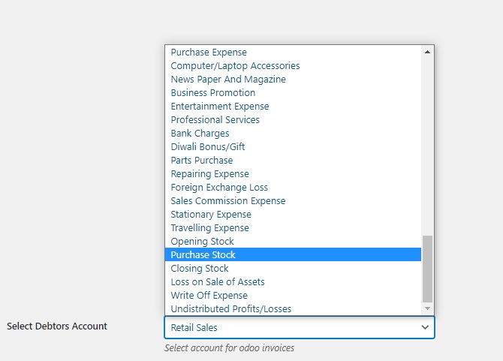Viewport: 503px width, 361px height.
Task: Open the Select Debtors Account combo box
Action: click(300, 327)
